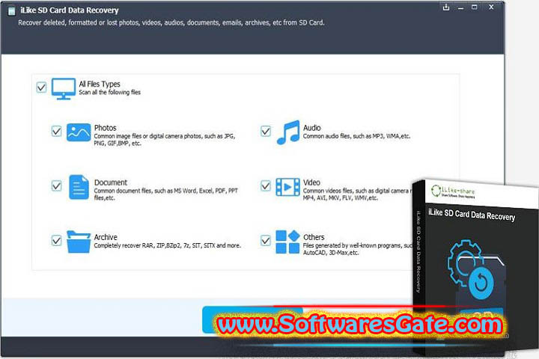Viewport: 539px width, 359px height.
Task: Click 'Common audio files, such as MP3' text
Action: point(356,136)
